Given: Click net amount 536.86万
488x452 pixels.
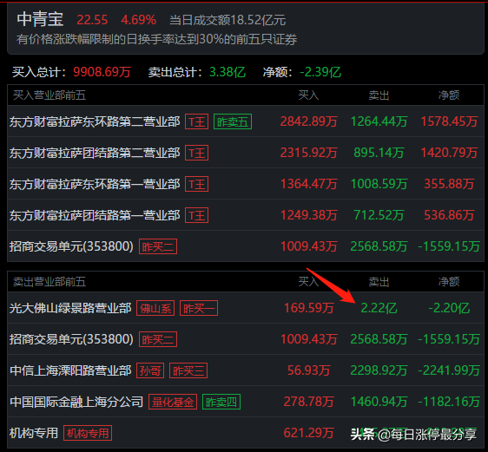Looking at the screenshot, I should click(x=449, y=215).
